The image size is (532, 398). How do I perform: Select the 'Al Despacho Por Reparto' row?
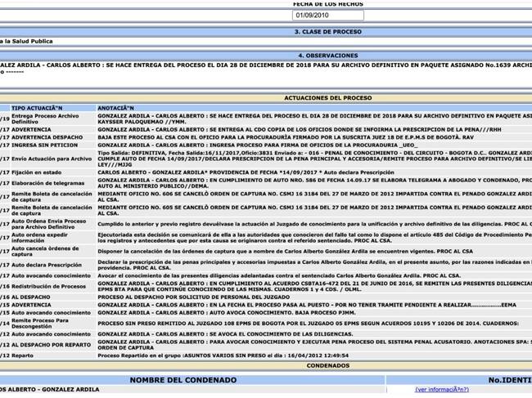pos(49,346)
